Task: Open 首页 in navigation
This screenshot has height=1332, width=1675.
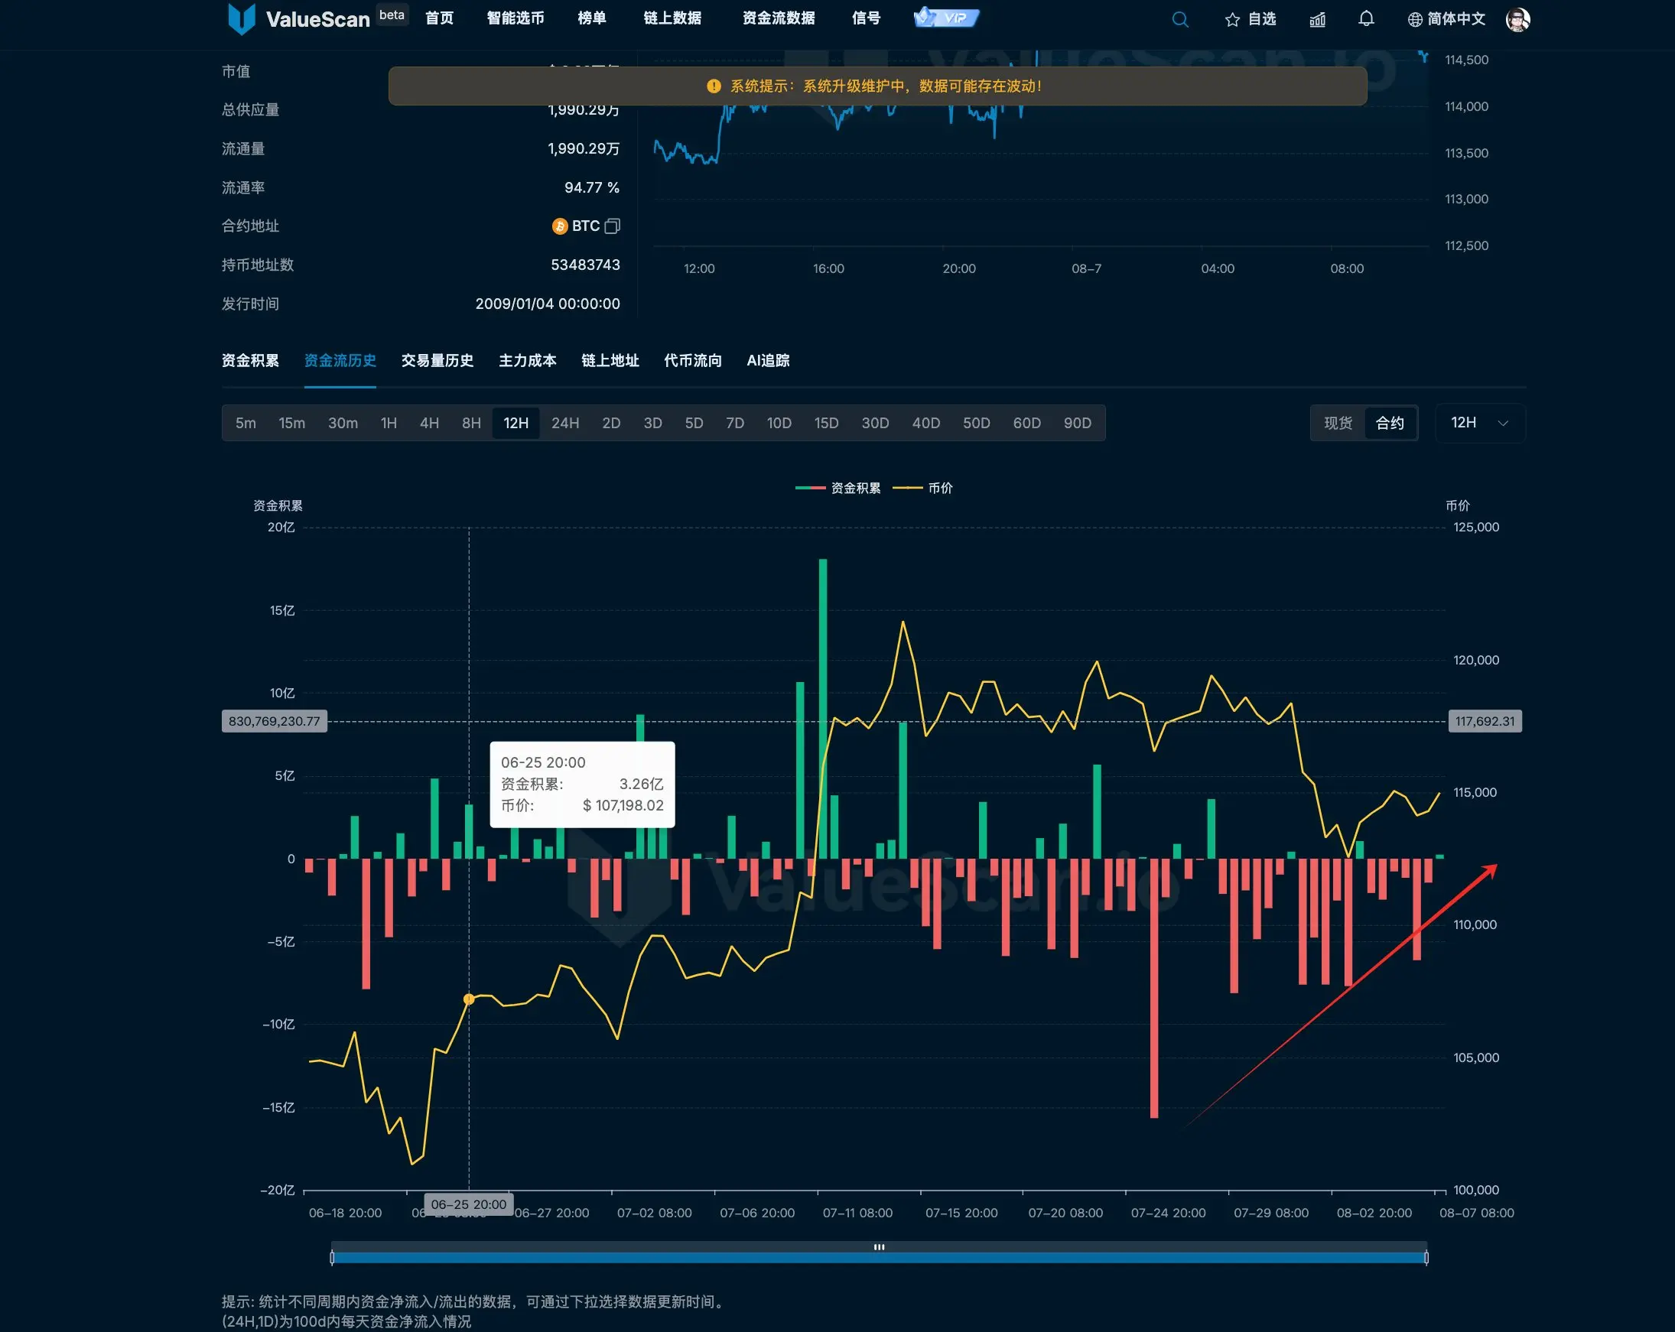Action: [439, 18]
